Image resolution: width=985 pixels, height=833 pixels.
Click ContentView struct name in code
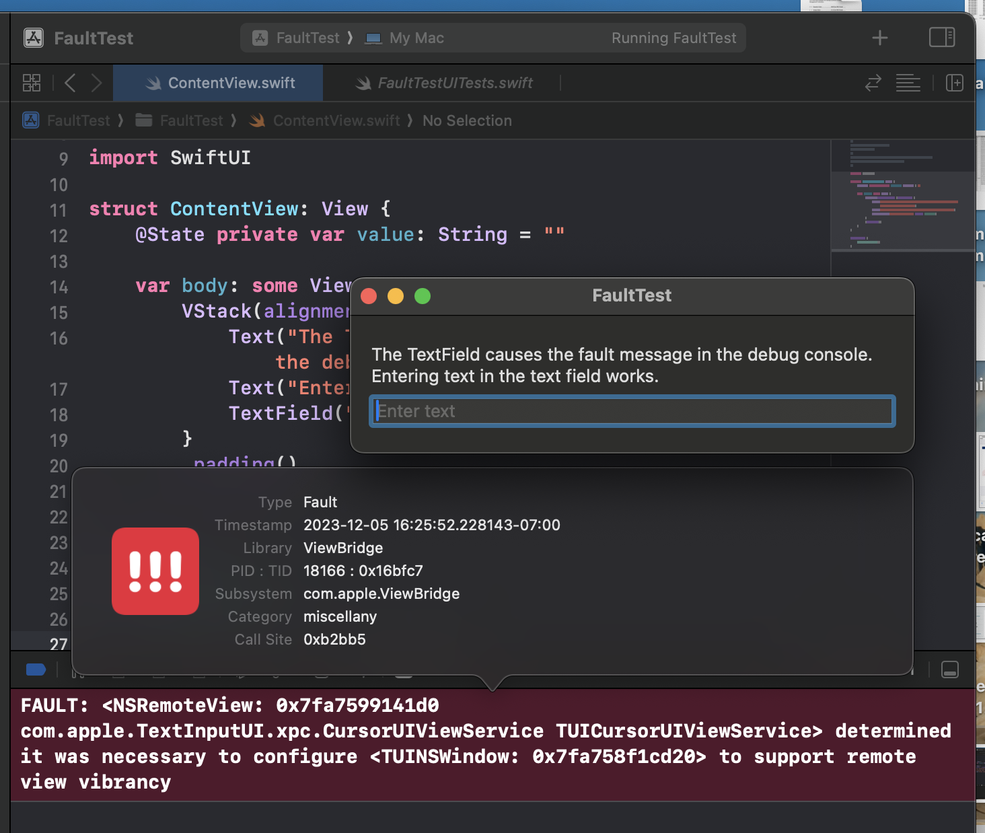pyautogui.click(x=234, y=209)
